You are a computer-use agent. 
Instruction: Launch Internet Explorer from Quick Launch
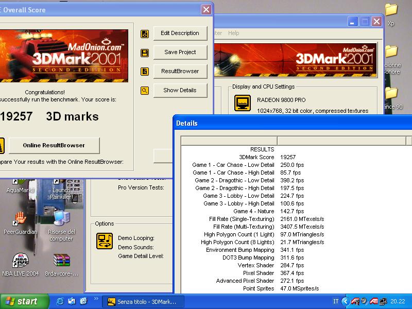coord(60,301)
